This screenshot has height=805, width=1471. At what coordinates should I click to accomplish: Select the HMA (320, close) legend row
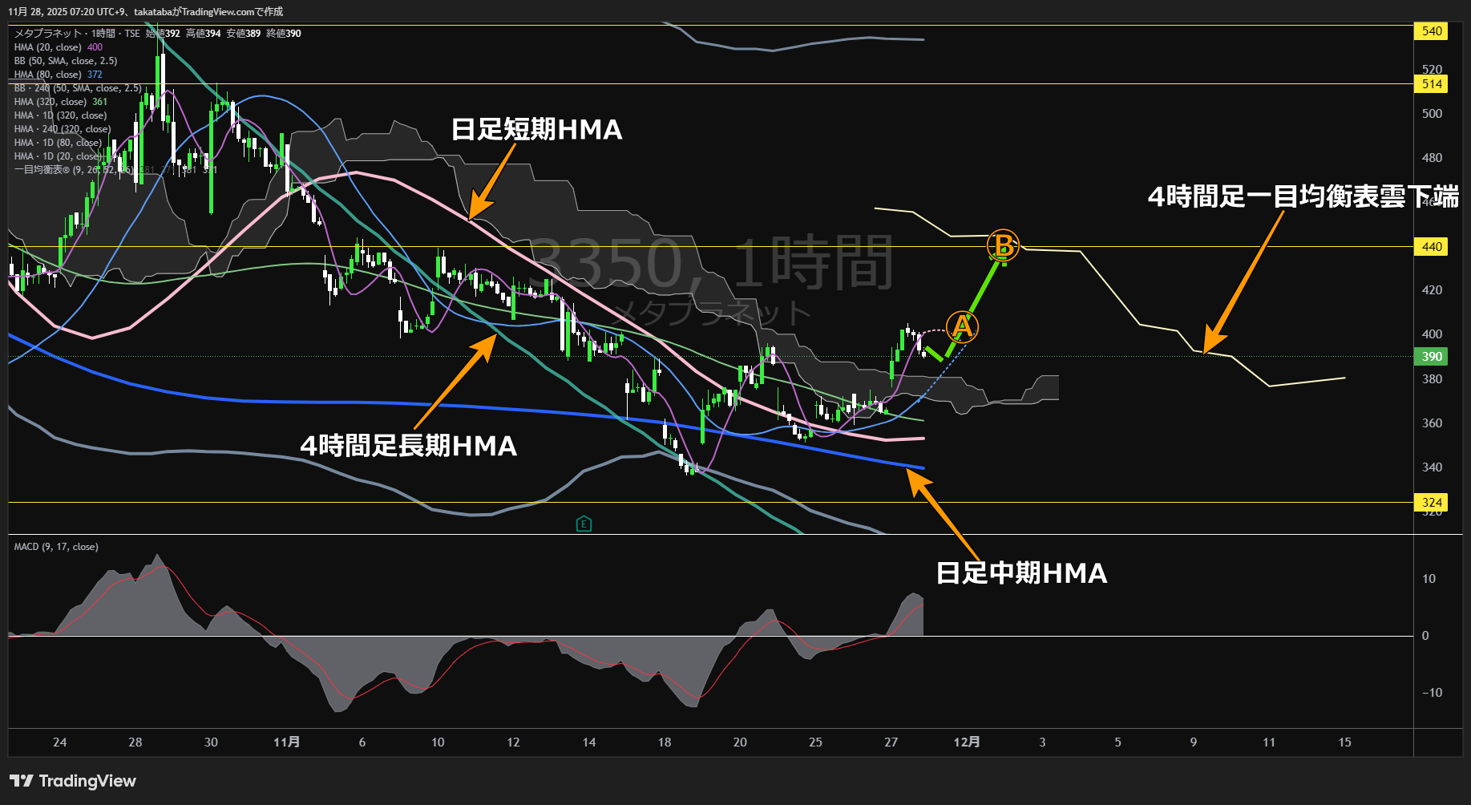click(61, 102)
